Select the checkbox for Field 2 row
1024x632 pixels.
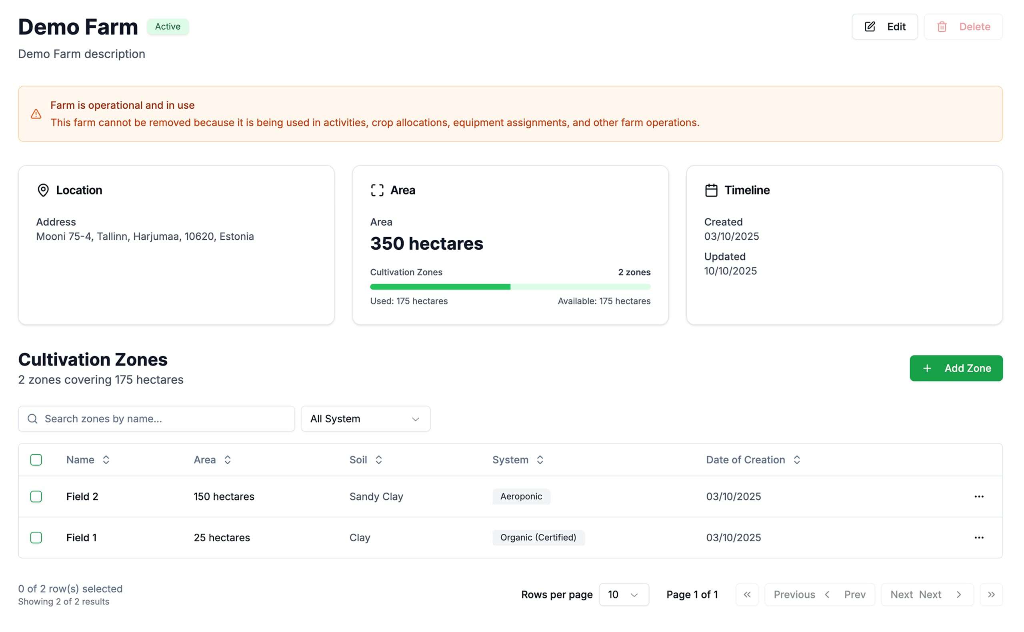pos(36,497)
